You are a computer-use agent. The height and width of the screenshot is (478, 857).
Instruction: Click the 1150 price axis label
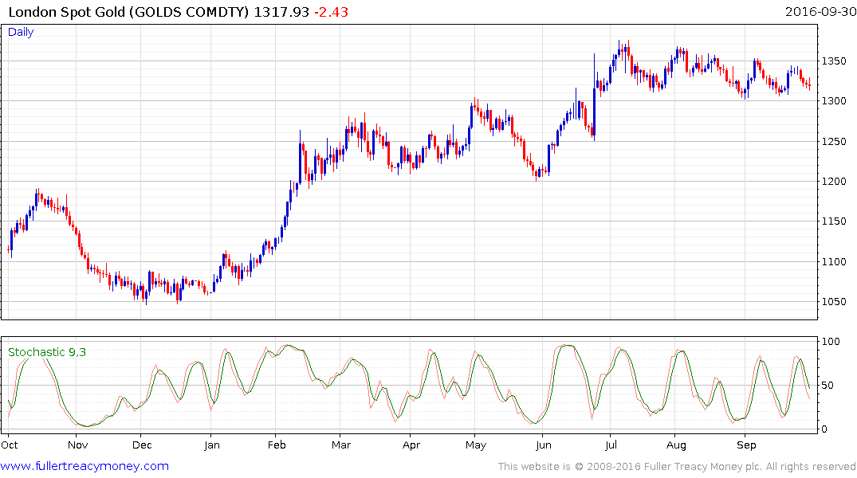point(834,221)
